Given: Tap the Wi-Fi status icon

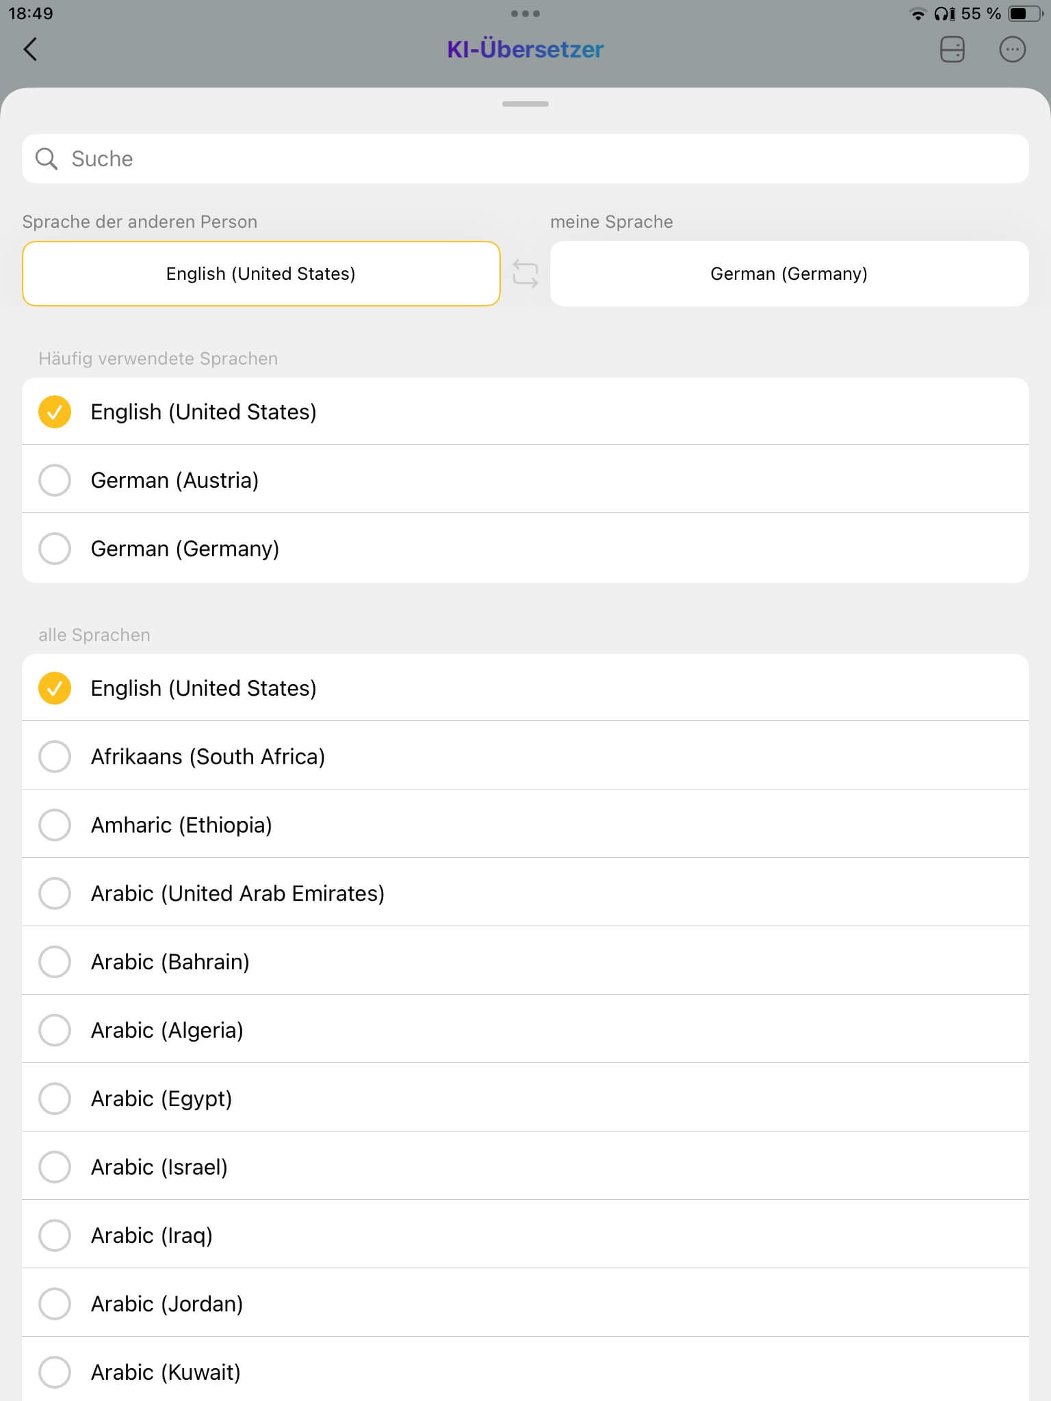Looking at the screenshot, I should (x=917, y=14).
